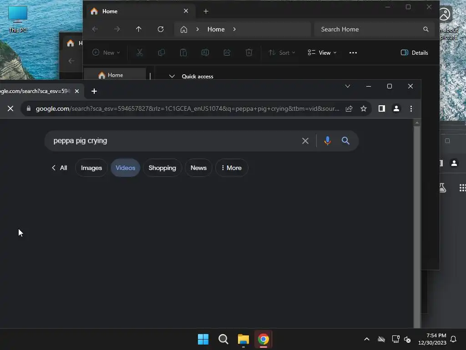Select Home in navigation pane
The height and width of the screenshot is (350, 466).
[115, 75]
